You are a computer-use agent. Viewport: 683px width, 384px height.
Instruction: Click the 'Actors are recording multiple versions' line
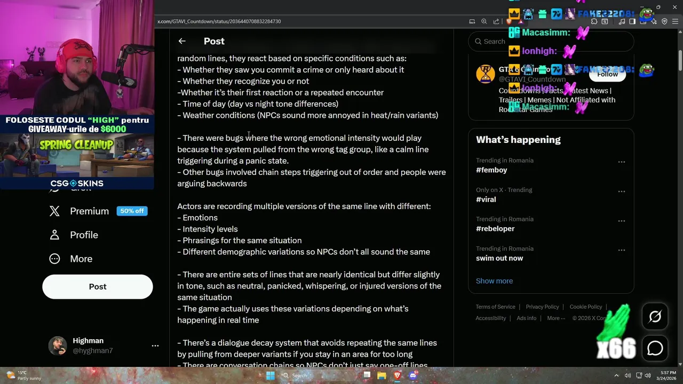point(304,206)
